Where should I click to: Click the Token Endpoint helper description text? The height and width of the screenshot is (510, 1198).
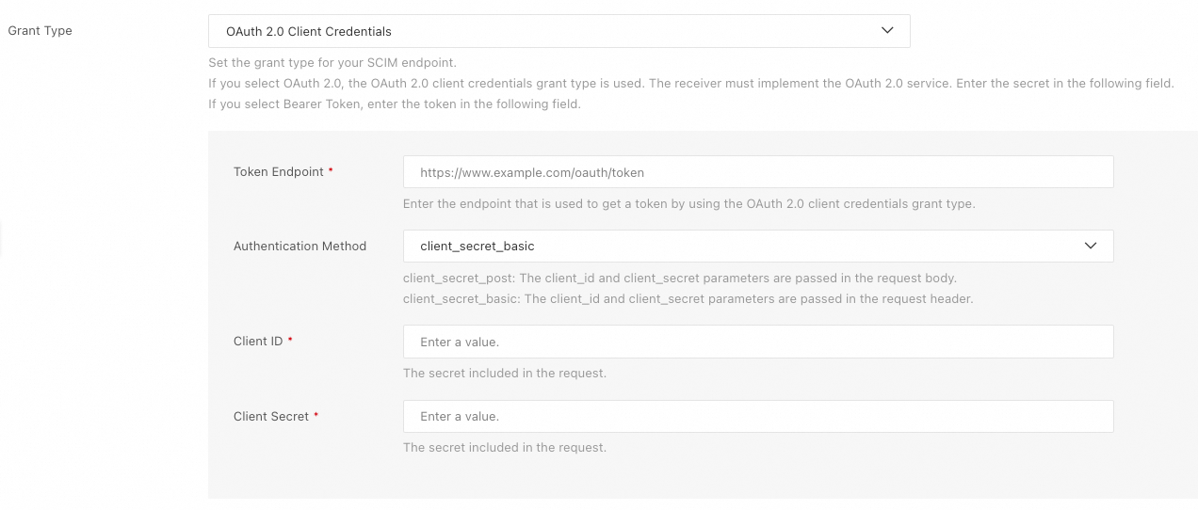(x=688, y=203)
